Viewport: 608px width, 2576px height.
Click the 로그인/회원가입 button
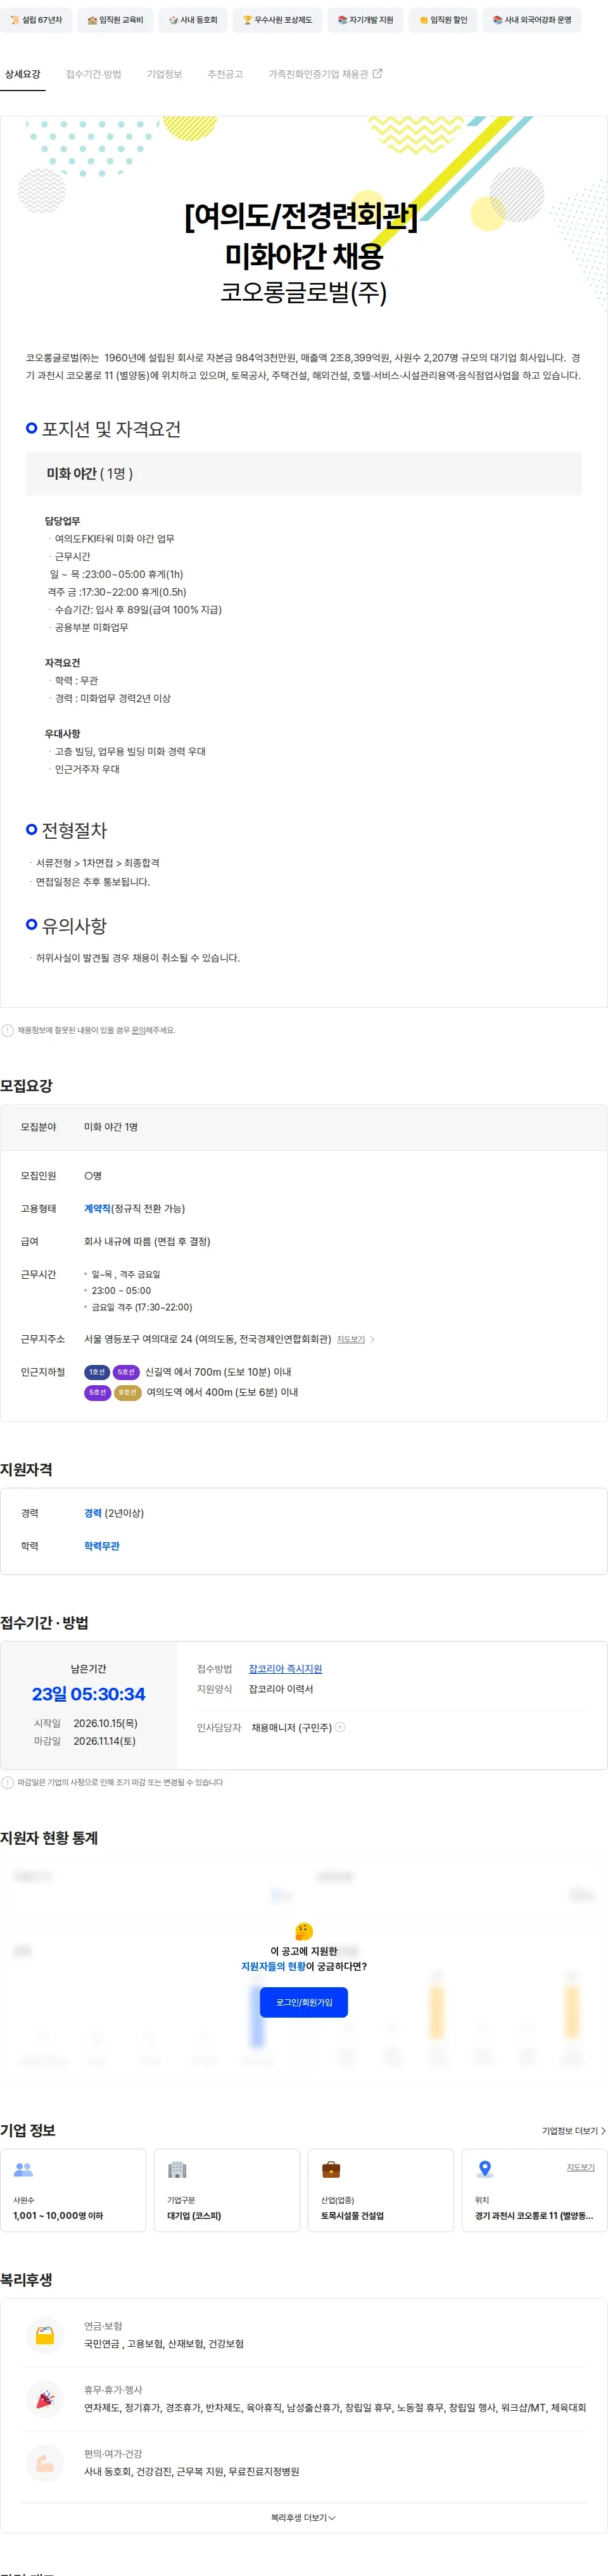[304, 2002]
